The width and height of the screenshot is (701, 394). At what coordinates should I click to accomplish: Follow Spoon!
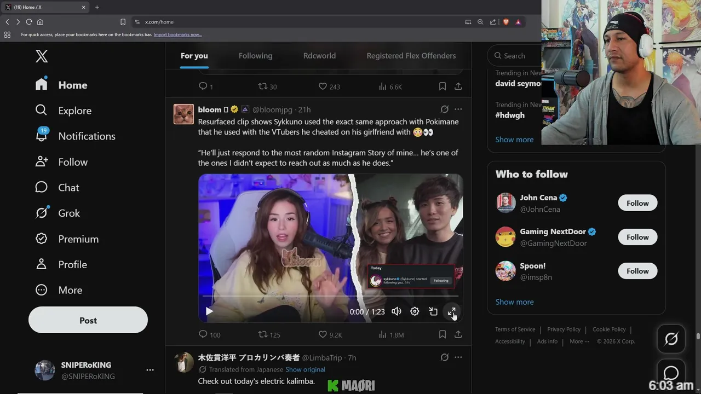point(637,271)
